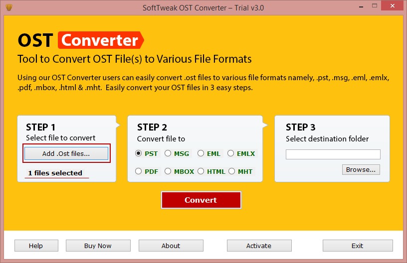407x263 pixels.
Task: Exit the application via Exit button
Action: 358,246
